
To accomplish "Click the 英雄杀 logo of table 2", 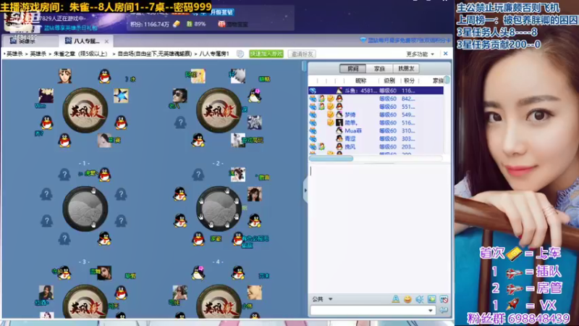I will pos(219,110).
